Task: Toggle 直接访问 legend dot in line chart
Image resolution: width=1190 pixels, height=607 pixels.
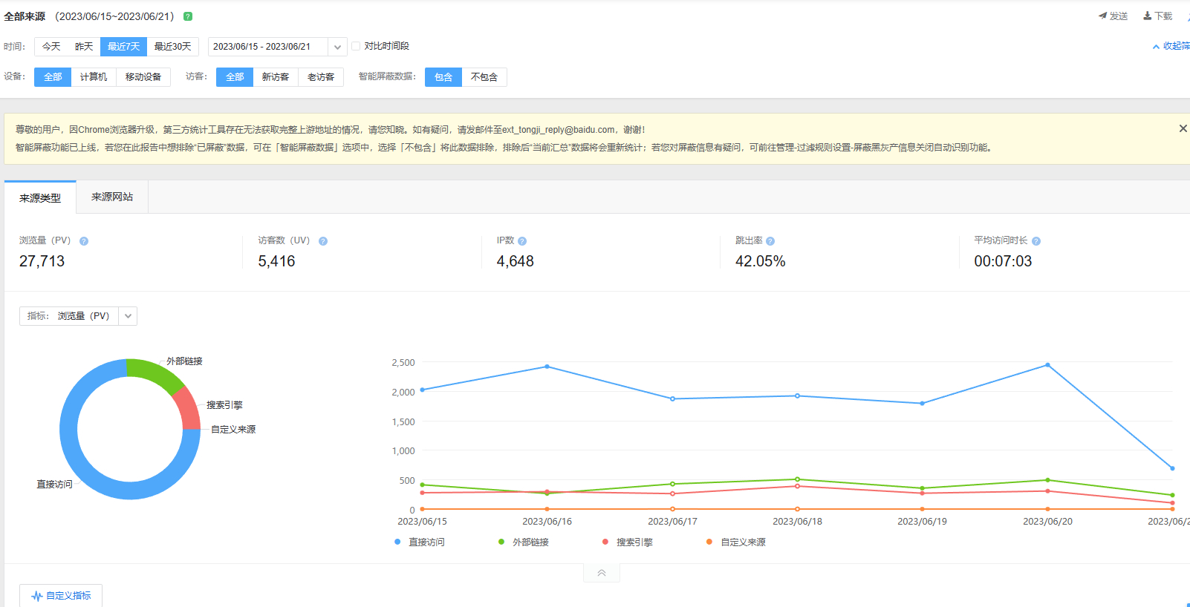Action: (x=397, y=542)
